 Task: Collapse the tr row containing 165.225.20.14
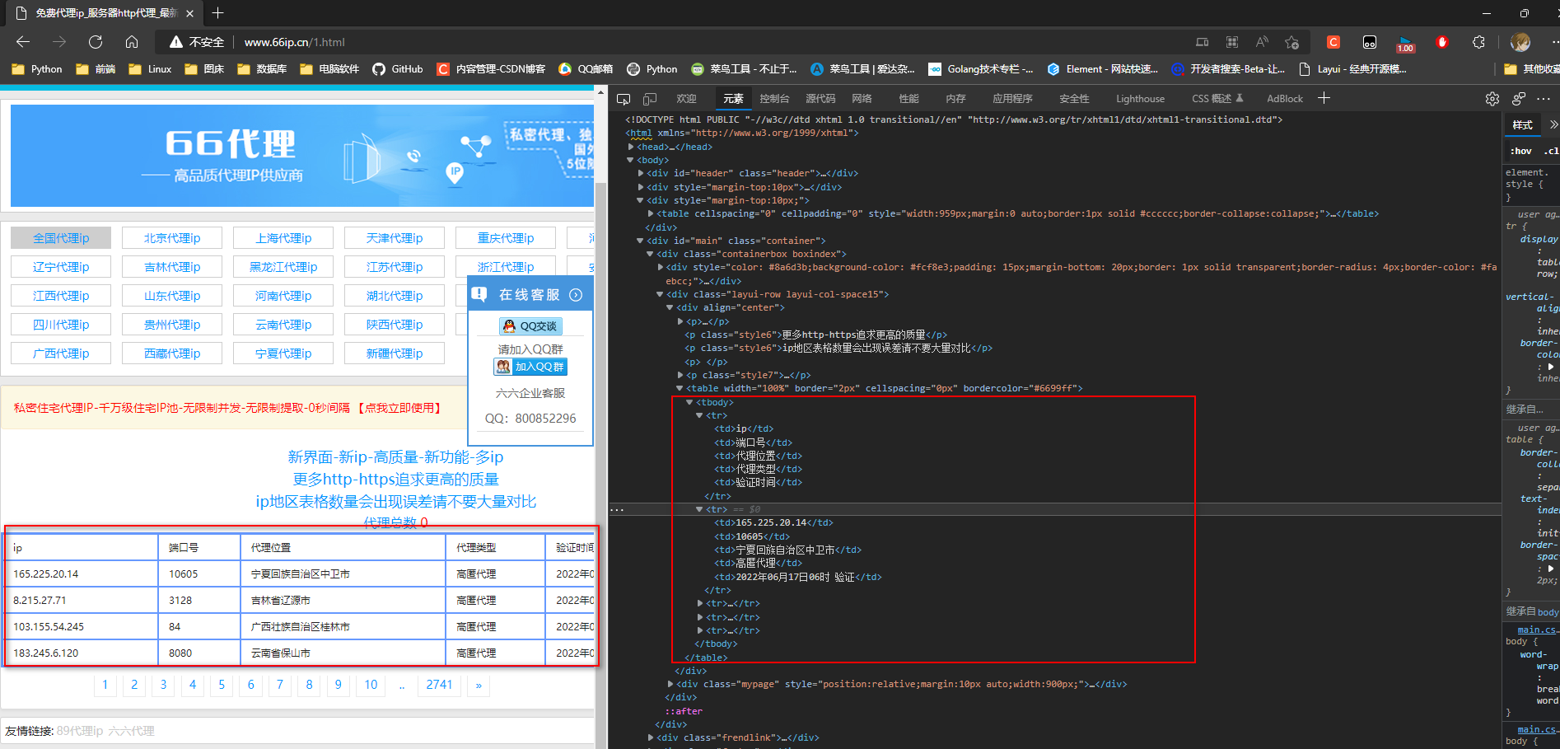tap(699, 509)
